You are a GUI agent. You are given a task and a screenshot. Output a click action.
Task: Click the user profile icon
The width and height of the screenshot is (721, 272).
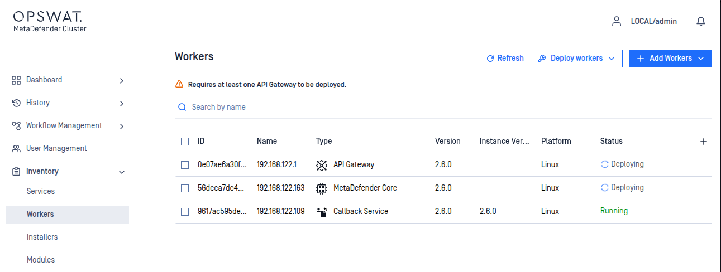(x=617, y=21)
